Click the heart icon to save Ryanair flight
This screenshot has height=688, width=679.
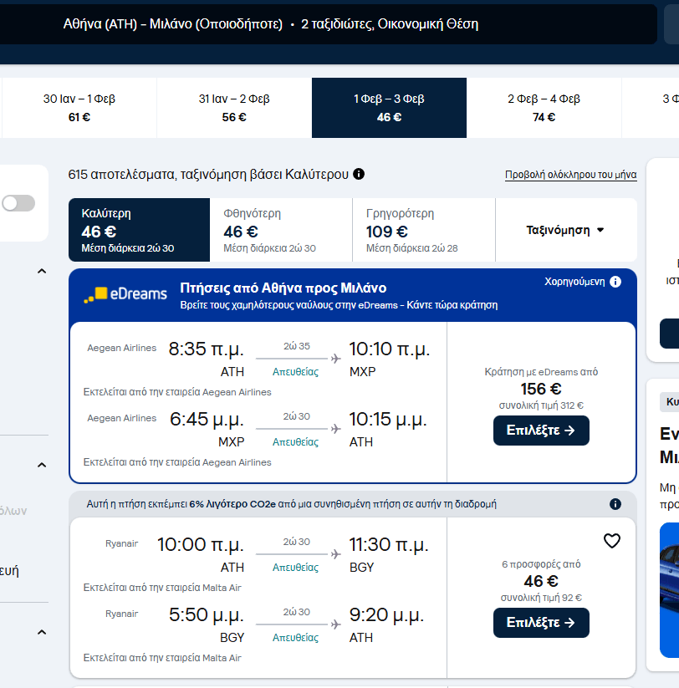point(612,541)
